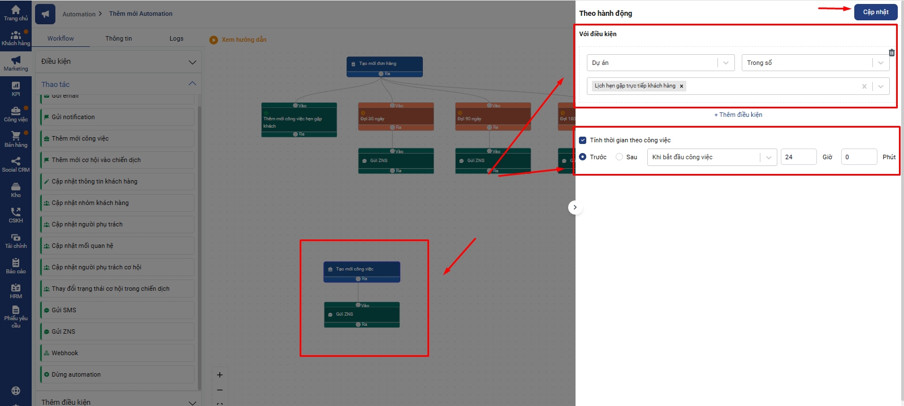Screen dimensions: 904x406
Task: Click the zoom in plus icon
Action: point(220,375)
